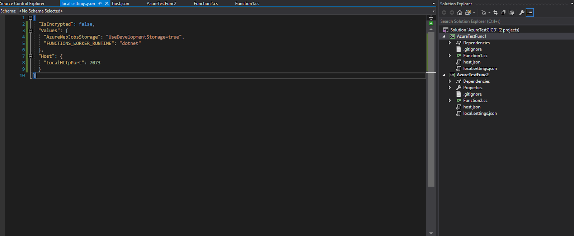The width and height of the screenshot is (574, 236).
Task: Click Properties wrench icon under AzureTestFunc2
Action: pos(458,88)
